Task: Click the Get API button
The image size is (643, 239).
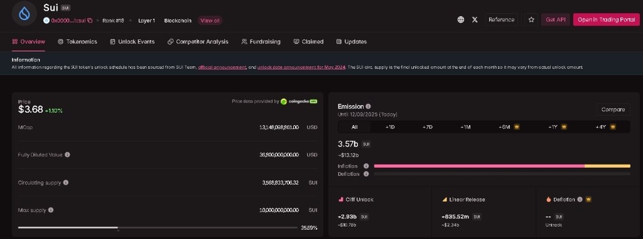Action: [x=556, y=19]
